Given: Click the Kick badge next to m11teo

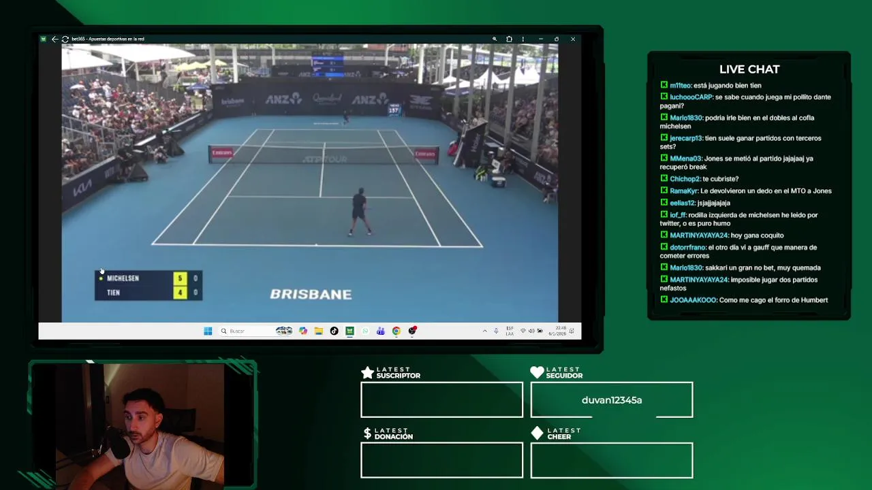Looking at the screenshot, I should pos(664,85).
